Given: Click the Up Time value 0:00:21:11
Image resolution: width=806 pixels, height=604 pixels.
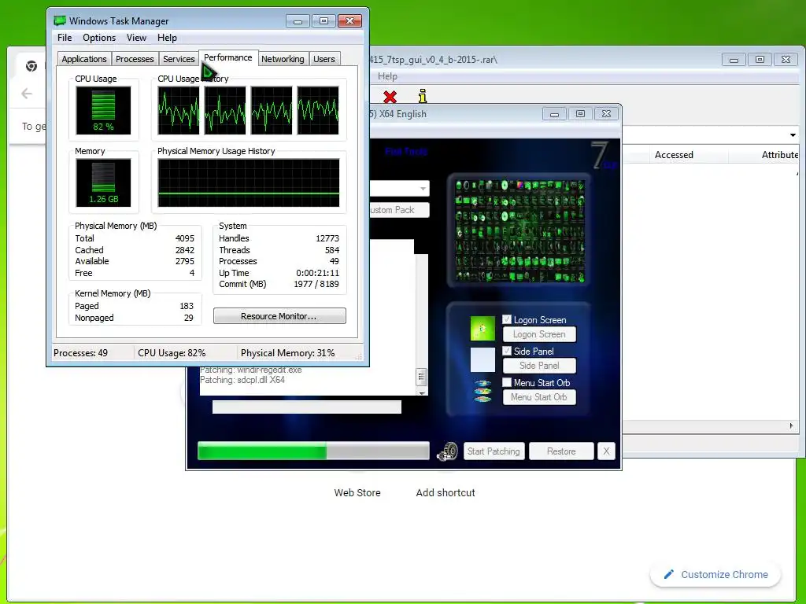Looking at the screenshot, I should [317, 273].
